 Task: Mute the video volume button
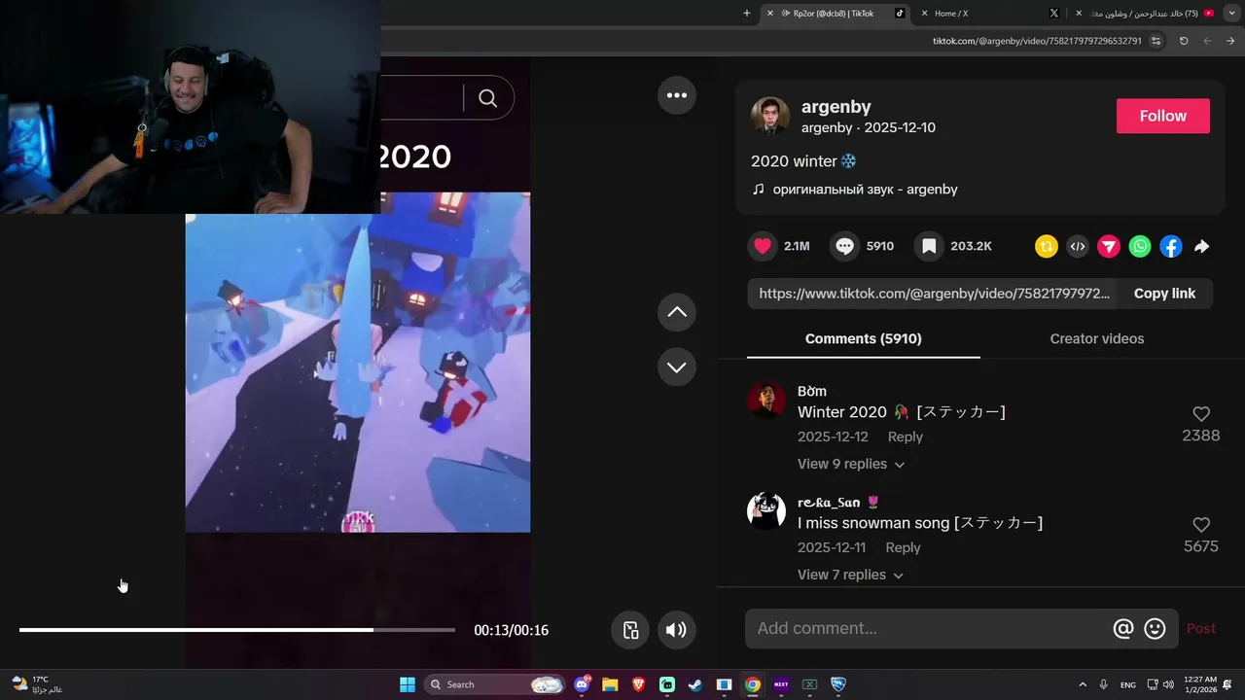pos(676,630)
